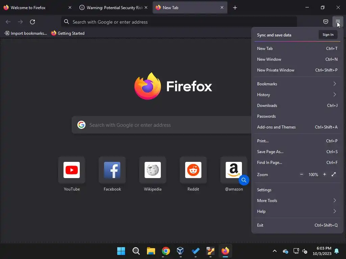Select New Tab from the menu
The width and height of the screenshot is (346, 259).
pos(297,49)
